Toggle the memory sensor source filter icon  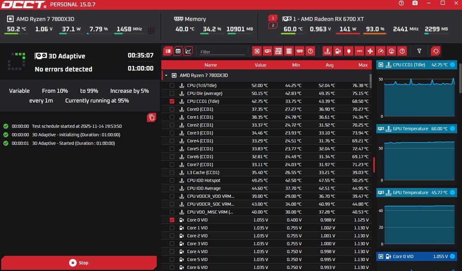pyautogui.click(x=300, y=51)
